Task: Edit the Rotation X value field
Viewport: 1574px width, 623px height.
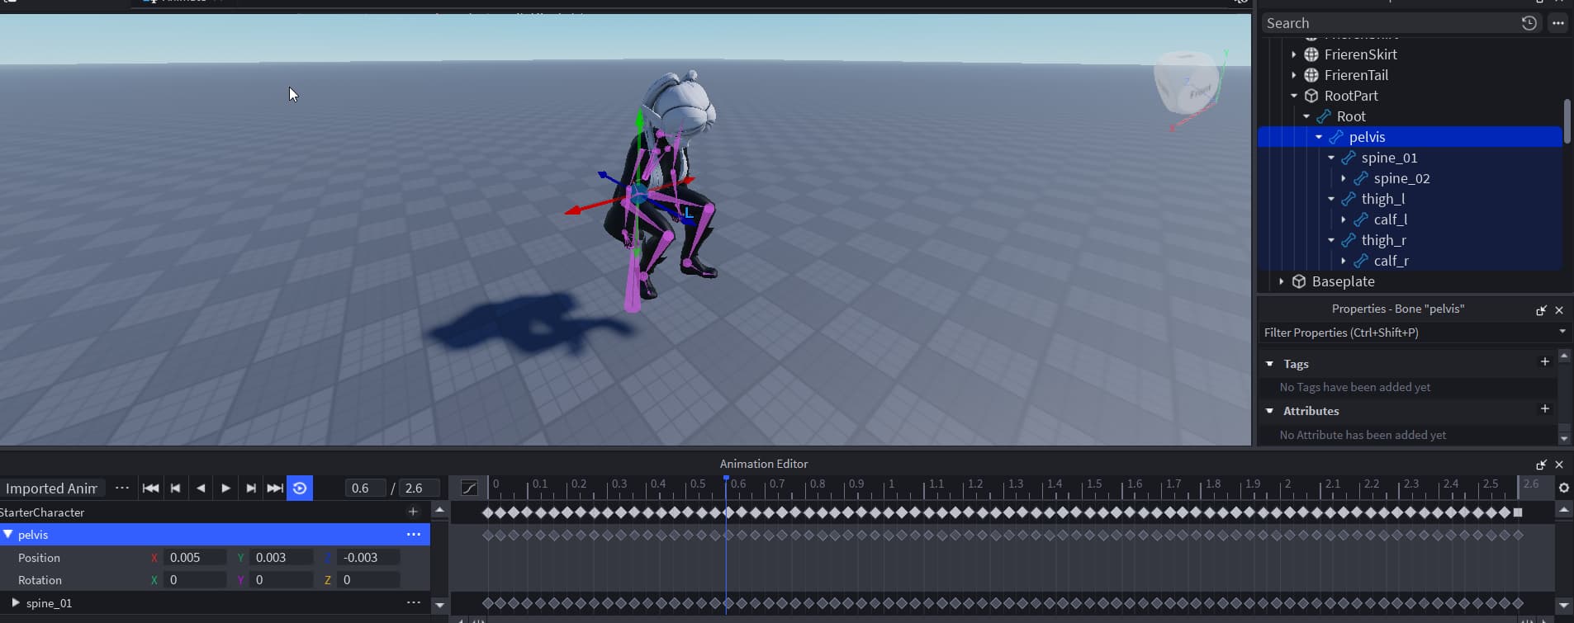Action: pyautogui.click(x=195, y=580)
